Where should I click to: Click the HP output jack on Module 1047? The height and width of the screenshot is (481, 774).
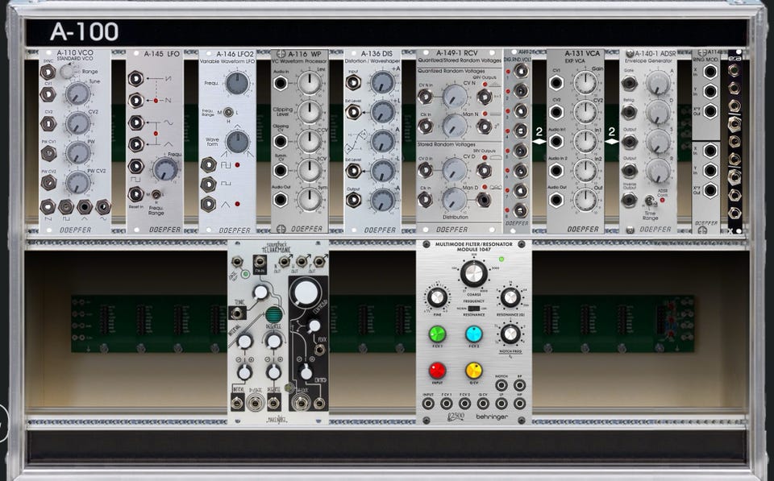click(519, 404)
